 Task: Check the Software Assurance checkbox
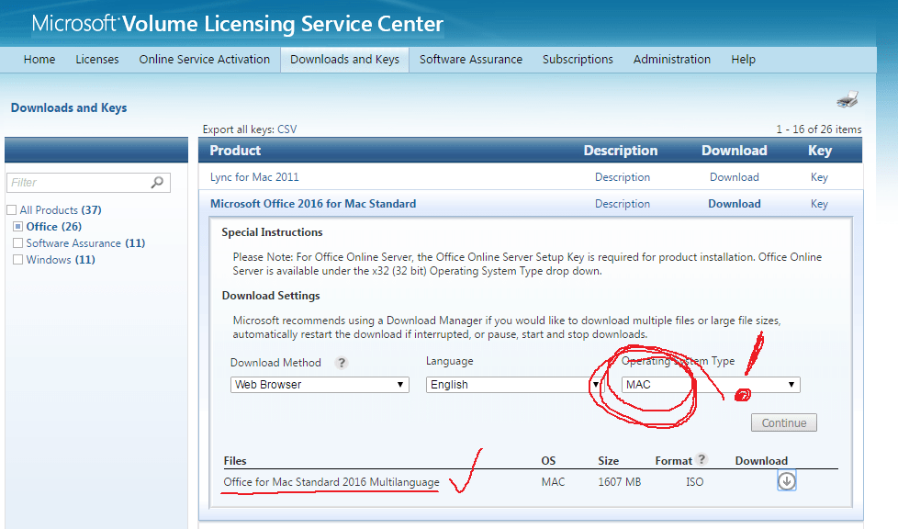(x=16, y=242)
